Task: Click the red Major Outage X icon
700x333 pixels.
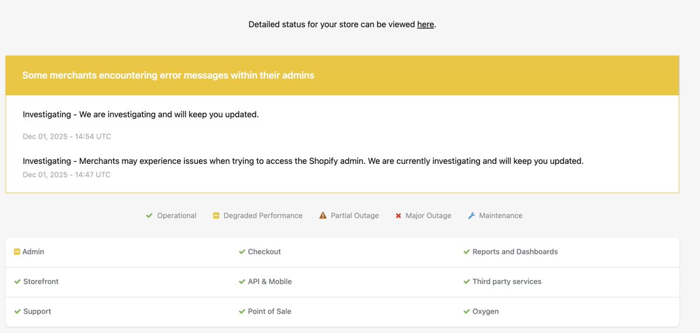Action: coord(398,216)
